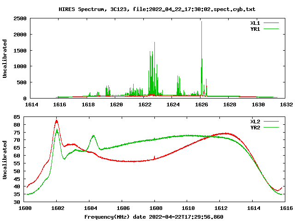Click the YR2 green peak near 1604 MHz
295x221 pixels.
click(93, 136)
